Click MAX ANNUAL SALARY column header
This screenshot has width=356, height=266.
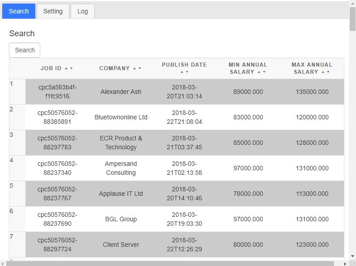312,68
